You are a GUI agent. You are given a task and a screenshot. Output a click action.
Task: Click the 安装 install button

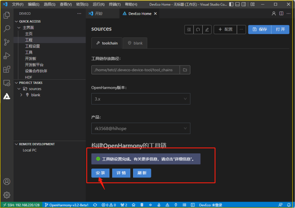[100, 173]
